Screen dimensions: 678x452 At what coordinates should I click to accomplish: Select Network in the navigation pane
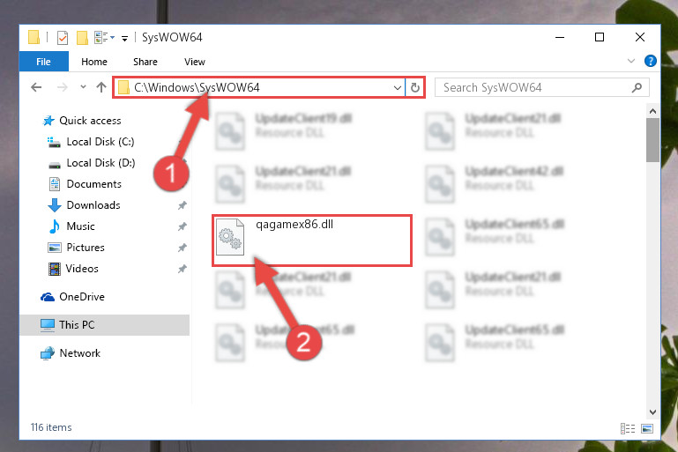[x=71, y=353]
